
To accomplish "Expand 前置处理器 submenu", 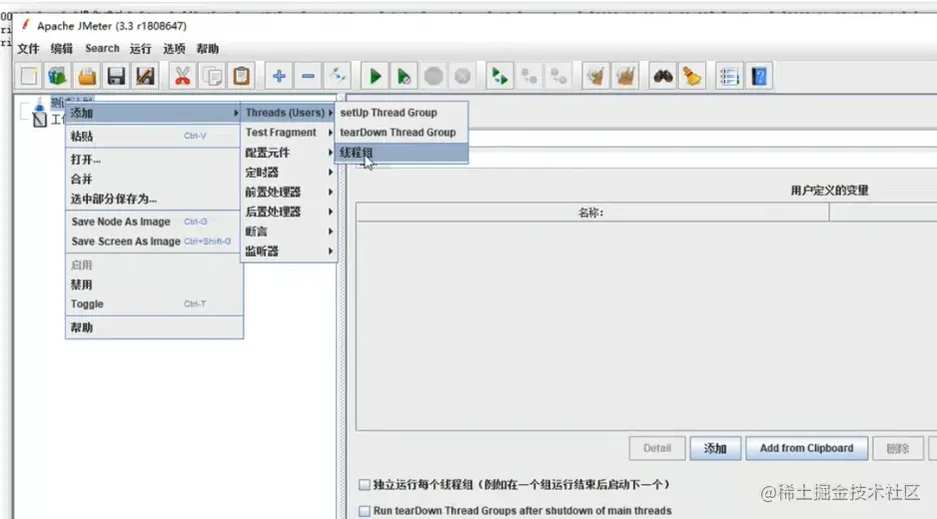I will point(289,192).
